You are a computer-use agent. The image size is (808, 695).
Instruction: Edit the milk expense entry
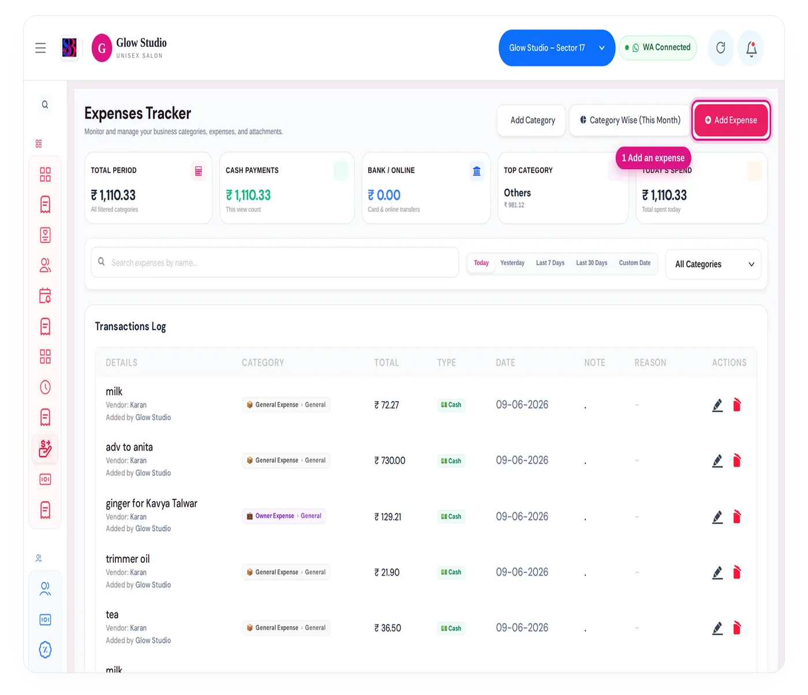pos(717,405)
